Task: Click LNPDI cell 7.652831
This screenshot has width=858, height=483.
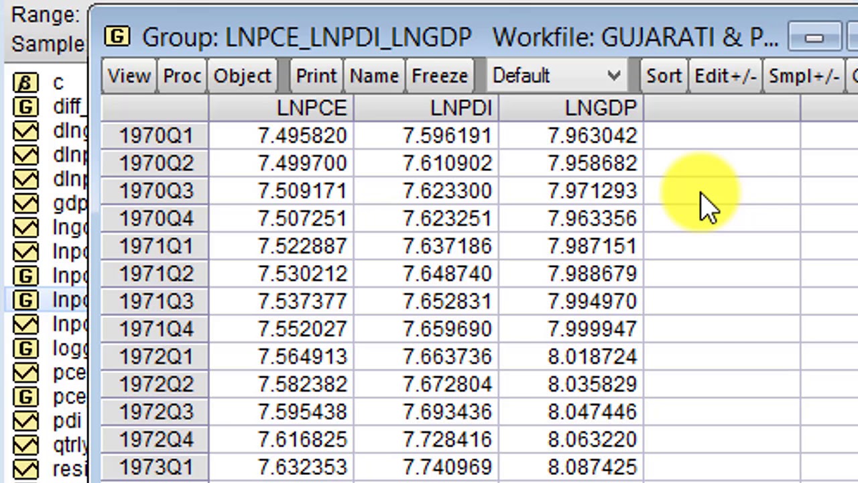Action: tap(426, 301)
